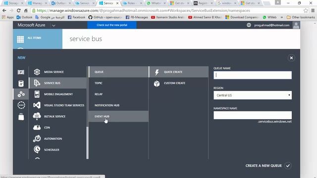Switch to the Roles browser tab

(132, 3)
